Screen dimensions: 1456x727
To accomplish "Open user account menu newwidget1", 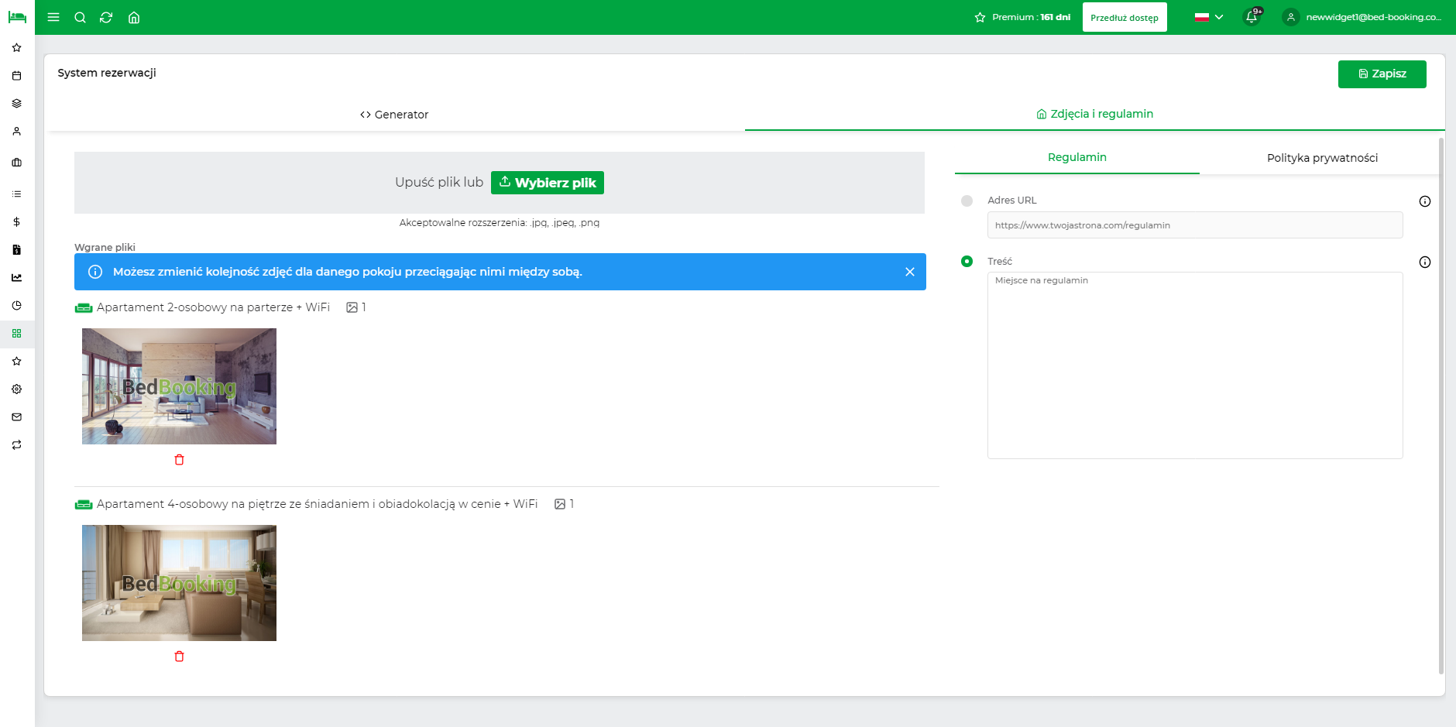I will point(1363,17).
